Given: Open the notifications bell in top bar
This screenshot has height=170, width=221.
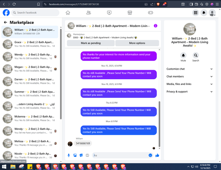Looking at the screenshot, I should [x=204, y=13].
